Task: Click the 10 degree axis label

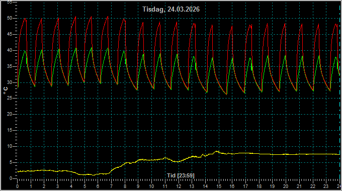Action: click(10, 146)
